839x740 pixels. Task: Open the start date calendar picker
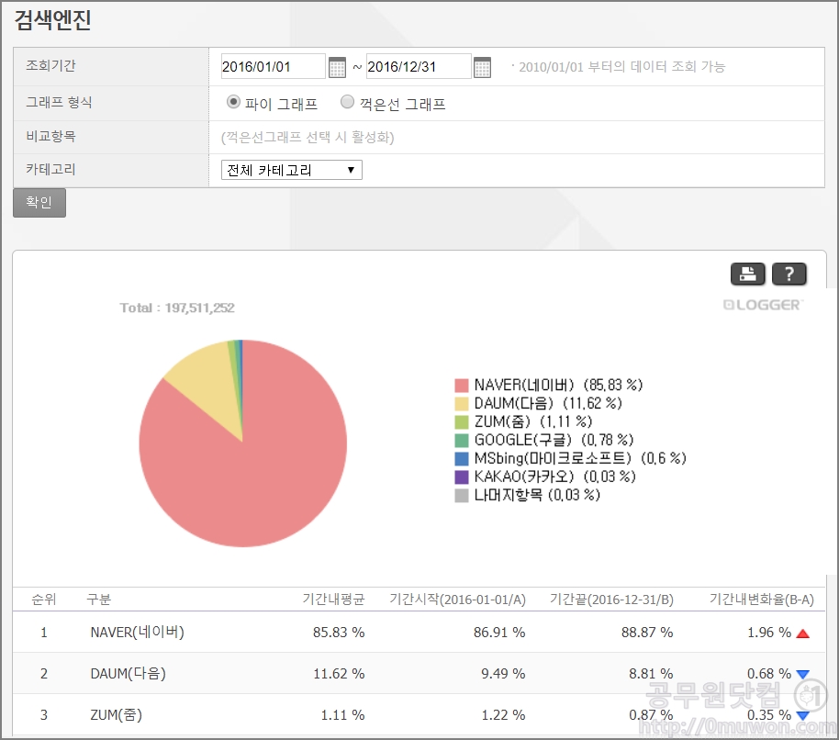tap(337, 67)
